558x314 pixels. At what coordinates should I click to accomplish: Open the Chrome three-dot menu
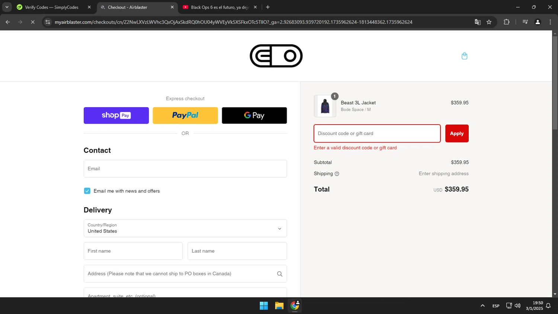pos(550,22)
